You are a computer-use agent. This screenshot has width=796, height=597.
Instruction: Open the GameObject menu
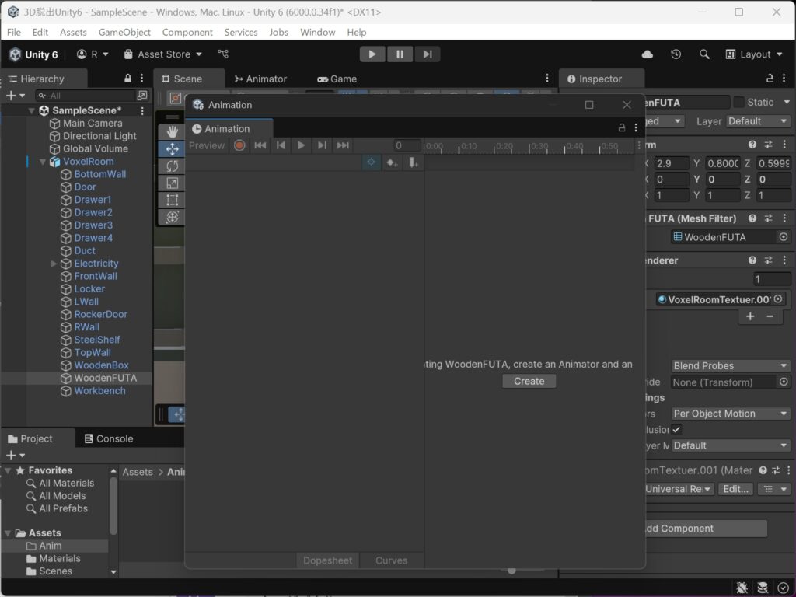pyautogui.click(x=124, y=32)
